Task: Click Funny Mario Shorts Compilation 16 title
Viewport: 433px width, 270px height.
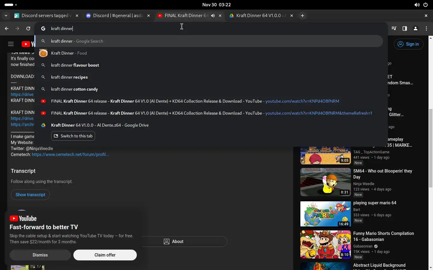Action: 384,236
